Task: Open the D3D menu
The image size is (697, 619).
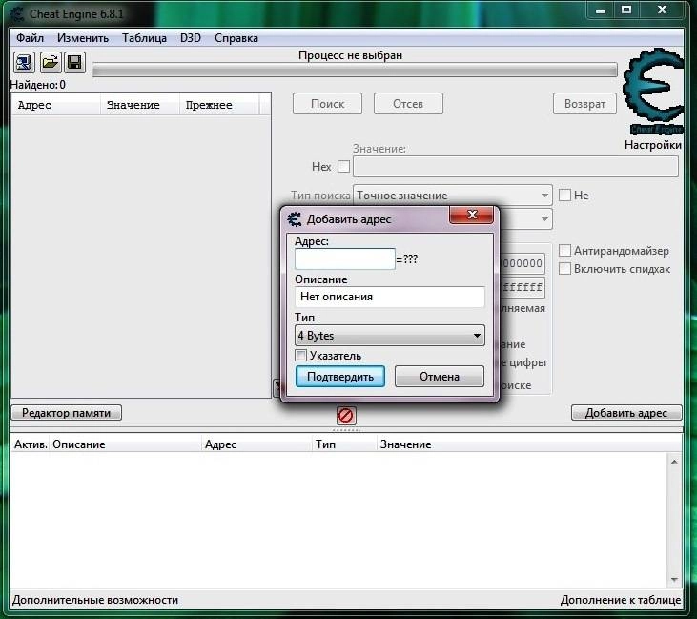Action: (191, 38)
